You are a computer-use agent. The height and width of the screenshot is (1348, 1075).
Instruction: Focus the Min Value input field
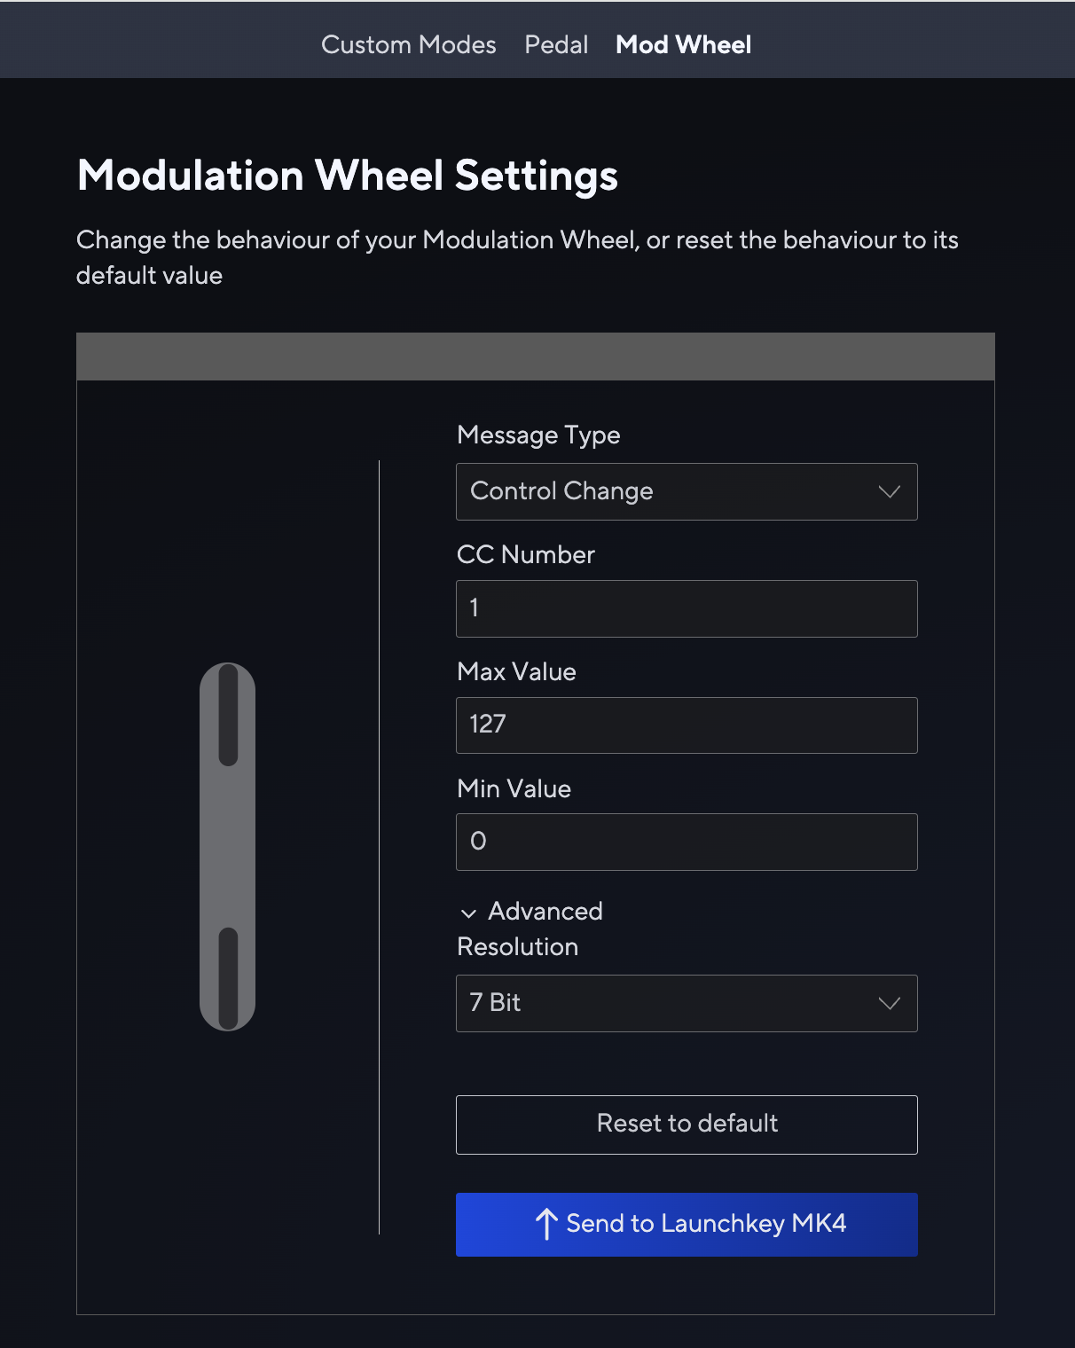coord(687,842)
